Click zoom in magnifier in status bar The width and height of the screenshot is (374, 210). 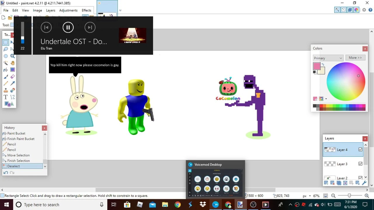[x=367, y=196]
